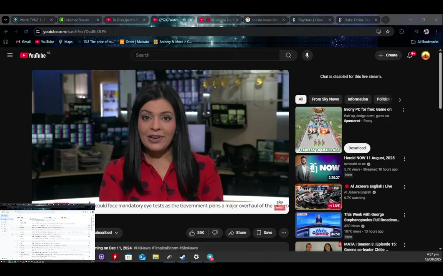Open the notifications bell
The height and width of the screenshot is (276, 443).
410,55
